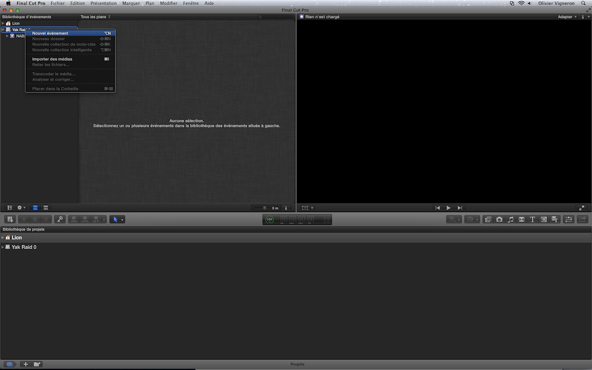The width and height of the screenshot is (592, 370).
Task: Open the edit options dropdown arrow after append
Action: click(104, 220)
